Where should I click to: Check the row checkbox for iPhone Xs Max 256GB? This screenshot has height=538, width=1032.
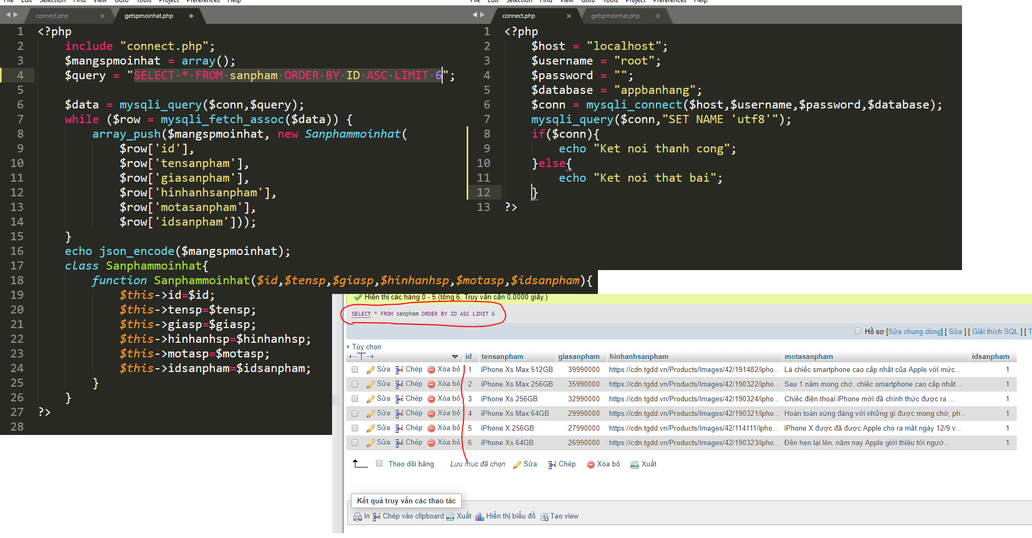[355, 385]
